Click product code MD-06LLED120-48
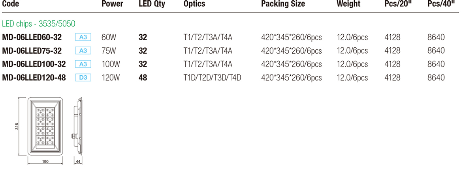 pyautogui.click(x=34, y=78)
